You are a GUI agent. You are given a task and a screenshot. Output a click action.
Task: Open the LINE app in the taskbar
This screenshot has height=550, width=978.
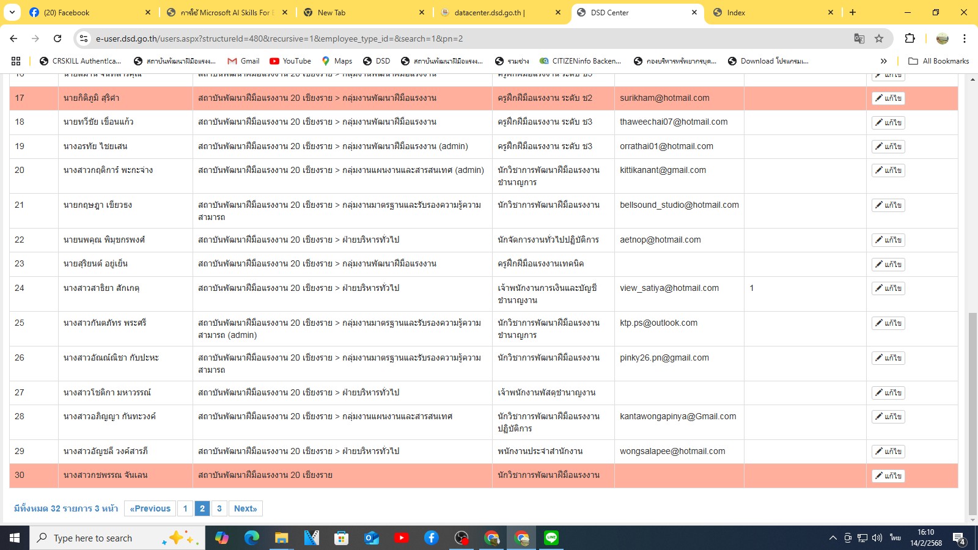pyautogui.click(x=551, y=538)
